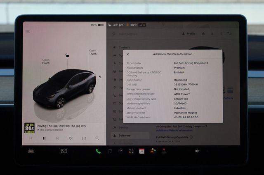The image size is (264, 175).
Task: Open the green Phone app
Action: pyautogui.click(x=98, y=151)
